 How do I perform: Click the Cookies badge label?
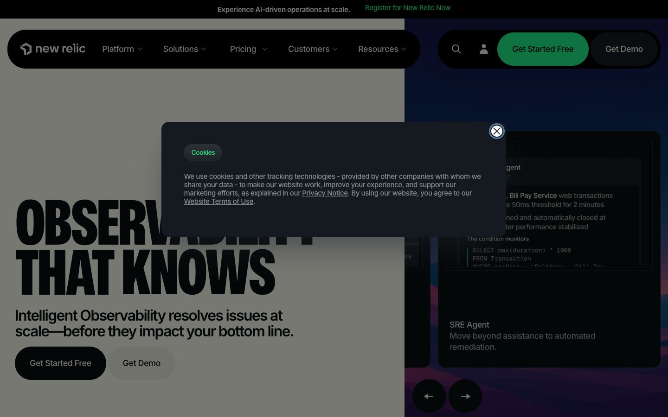click(203, 152)
